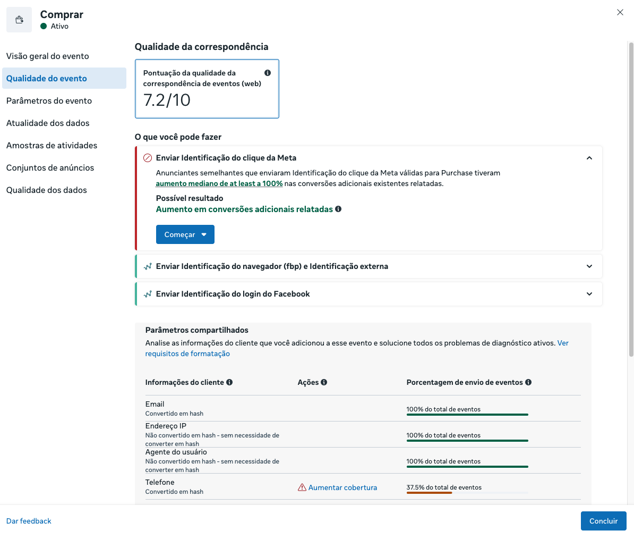Click info icon beside Informações do cliente
Image resolution: width=634 pixels, height=539 pixels.
[x=229, y=382]
